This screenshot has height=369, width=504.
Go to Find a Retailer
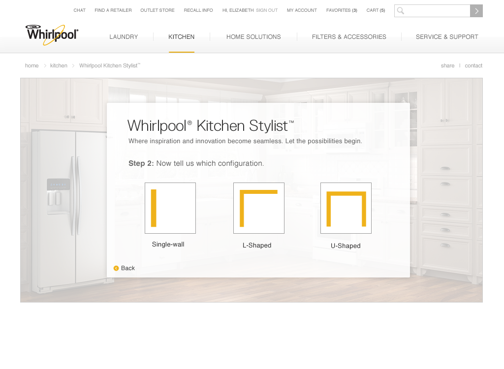click(113, 10)
